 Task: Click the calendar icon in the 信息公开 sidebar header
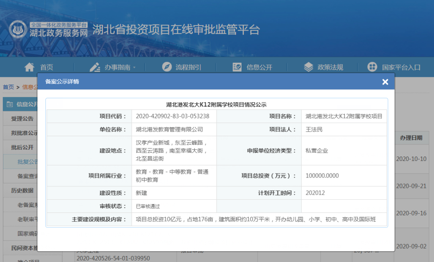pos(10,104)
